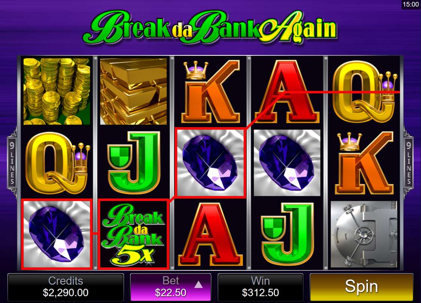Click the gold coins stack symbol

57,91
